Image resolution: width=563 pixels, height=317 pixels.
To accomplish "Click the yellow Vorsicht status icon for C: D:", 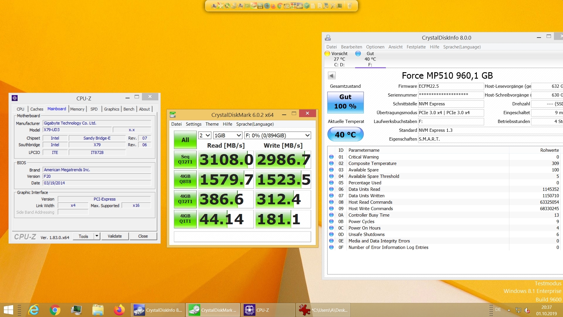I will coord(327,53).
